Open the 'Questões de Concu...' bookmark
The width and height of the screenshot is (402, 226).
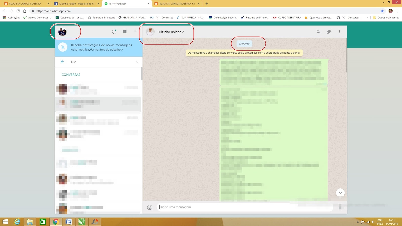70,18
